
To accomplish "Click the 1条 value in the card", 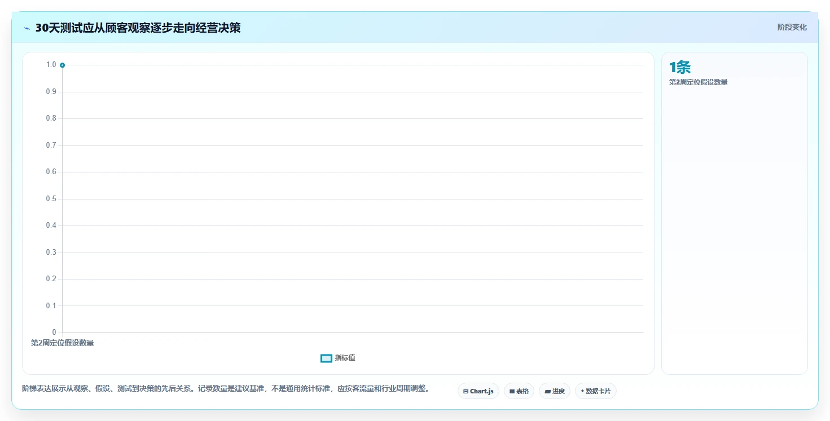I will click(680, 68).
